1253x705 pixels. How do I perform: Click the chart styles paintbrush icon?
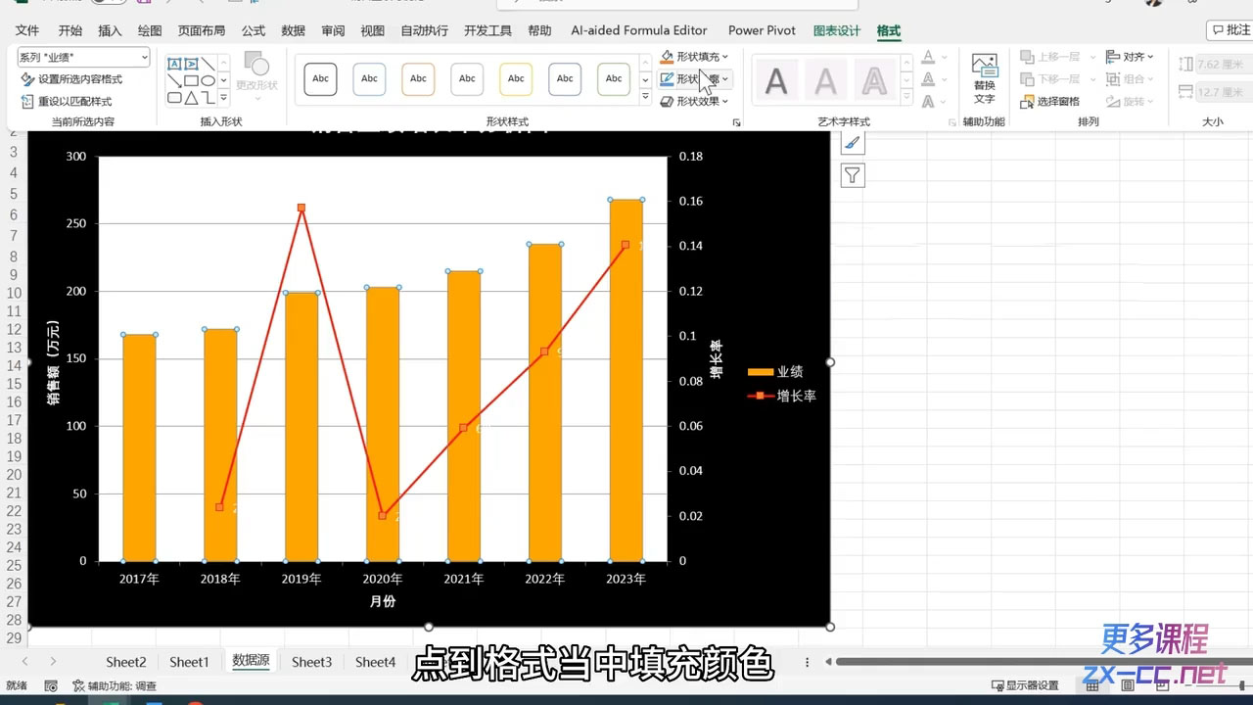click(853, 143)
